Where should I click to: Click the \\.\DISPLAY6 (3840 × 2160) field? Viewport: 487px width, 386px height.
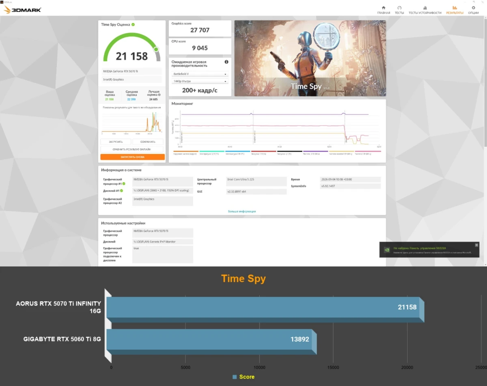(163, 191)
